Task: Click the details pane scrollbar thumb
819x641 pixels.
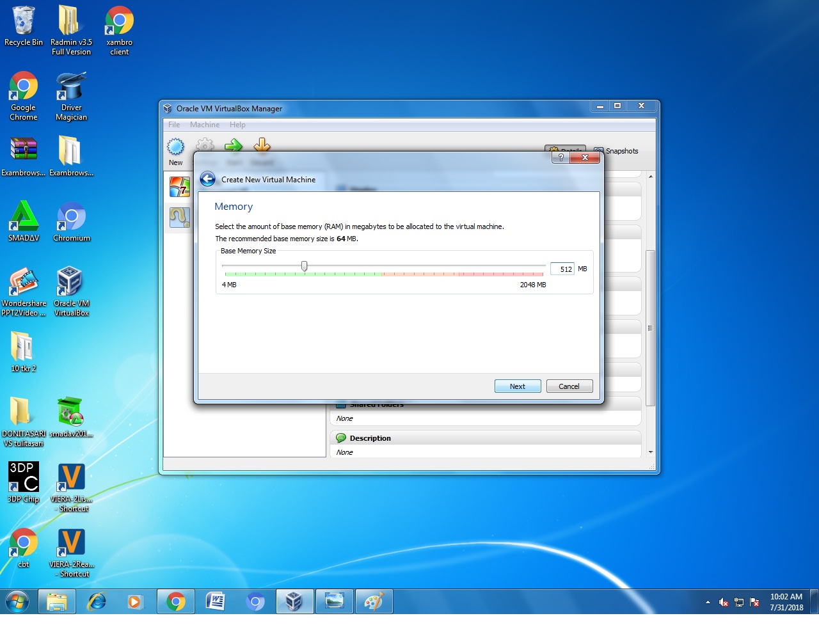Action: tap(651, 328)
